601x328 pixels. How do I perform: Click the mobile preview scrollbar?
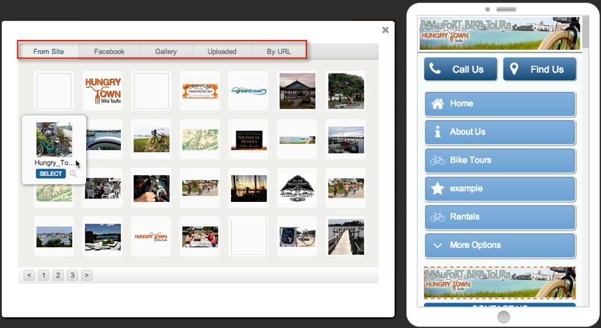coord(585,31)
